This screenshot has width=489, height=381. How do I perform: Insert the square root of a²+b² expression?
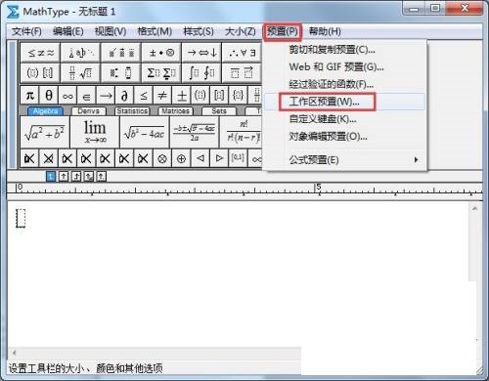point(45,132)
